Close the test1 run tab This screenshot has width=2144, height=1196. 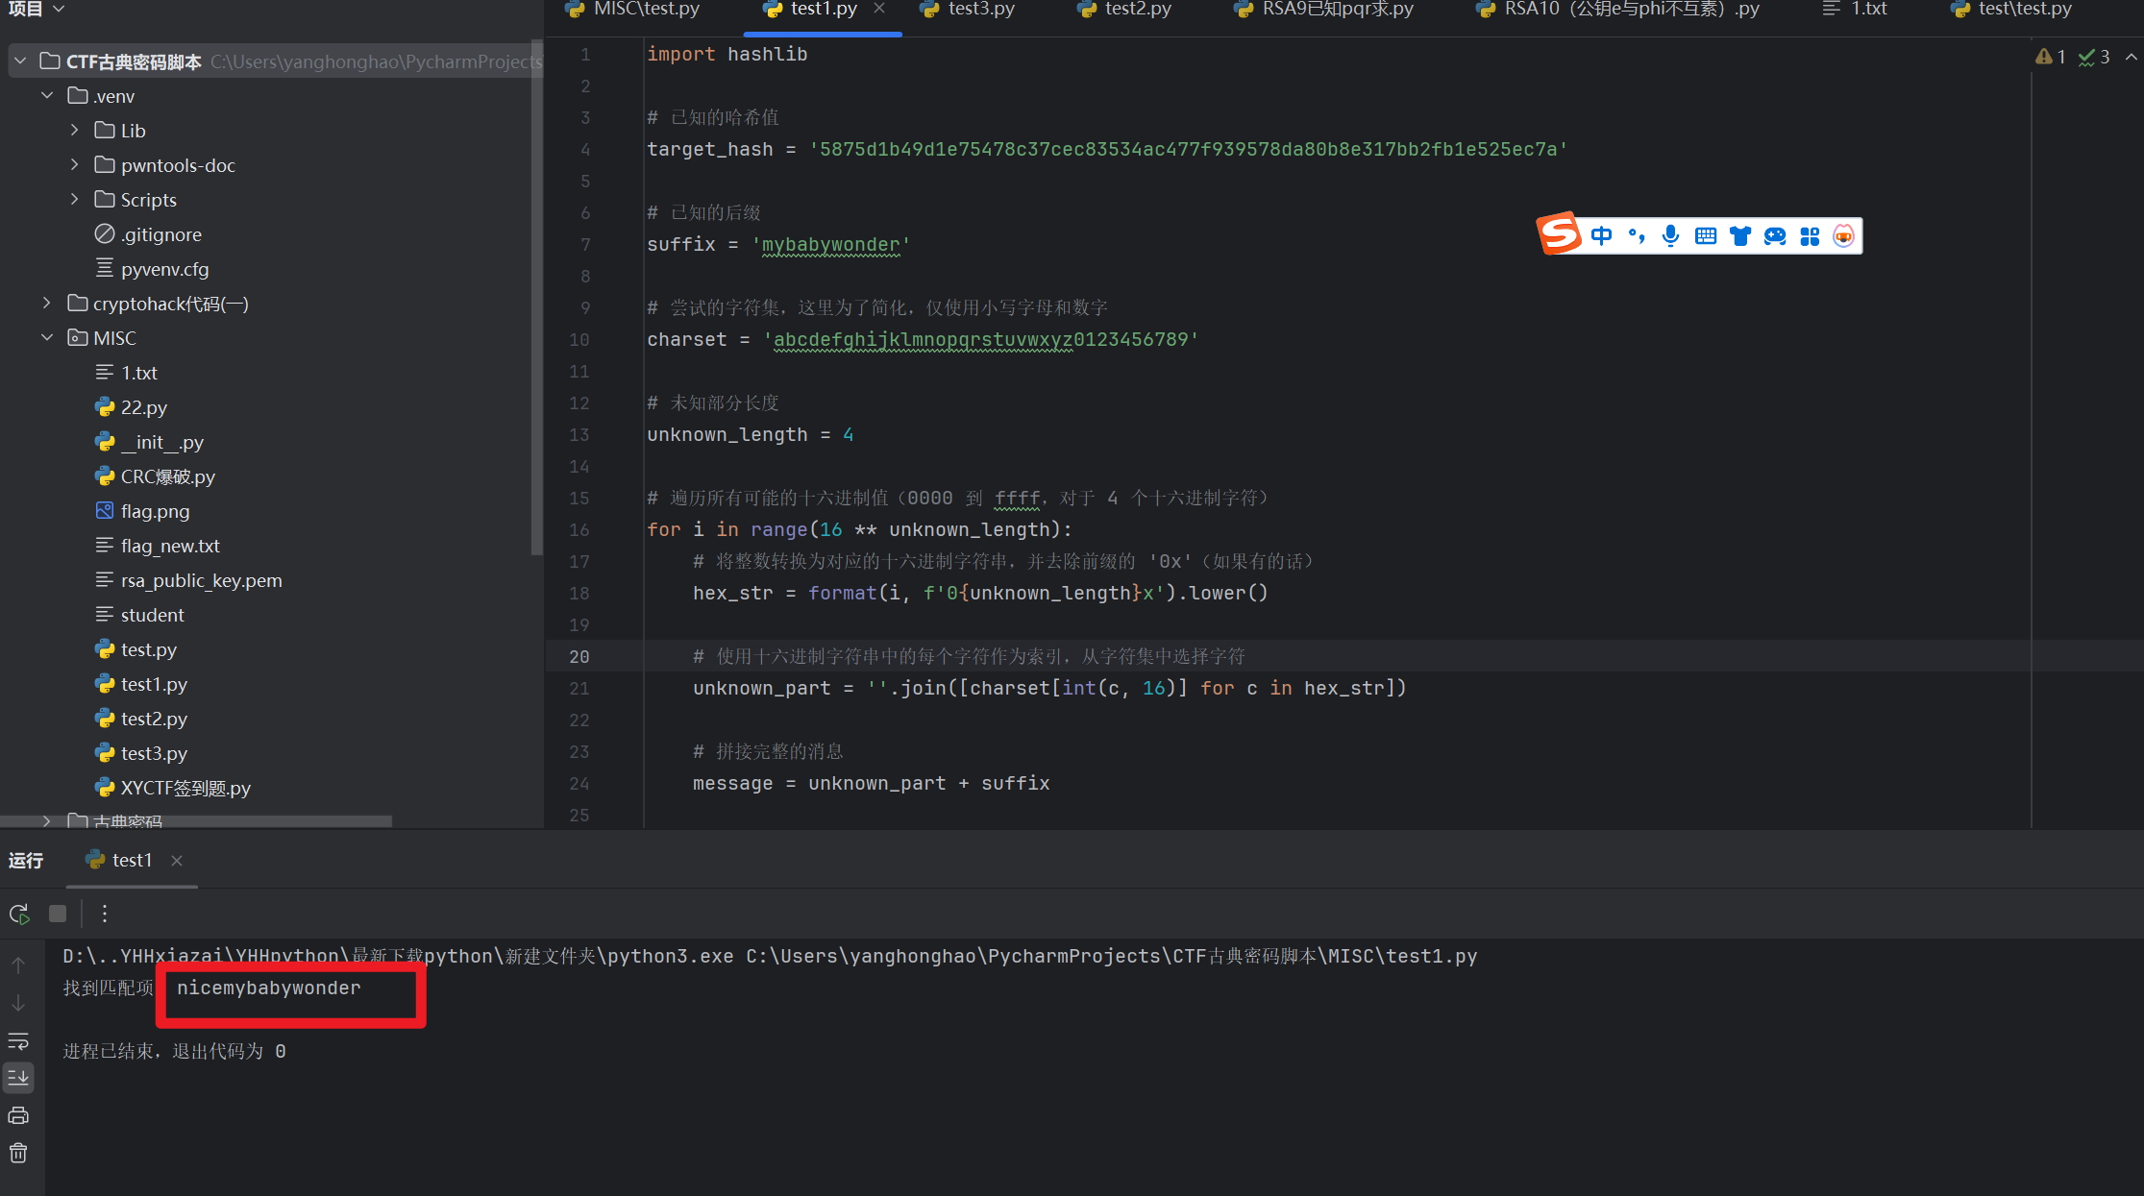[x=177, y=861]
